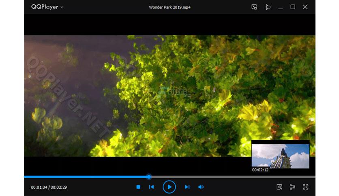Close the QQPlayer window
Image resolution: width=339 pixels, height=196 pixels.
(305, 7)
